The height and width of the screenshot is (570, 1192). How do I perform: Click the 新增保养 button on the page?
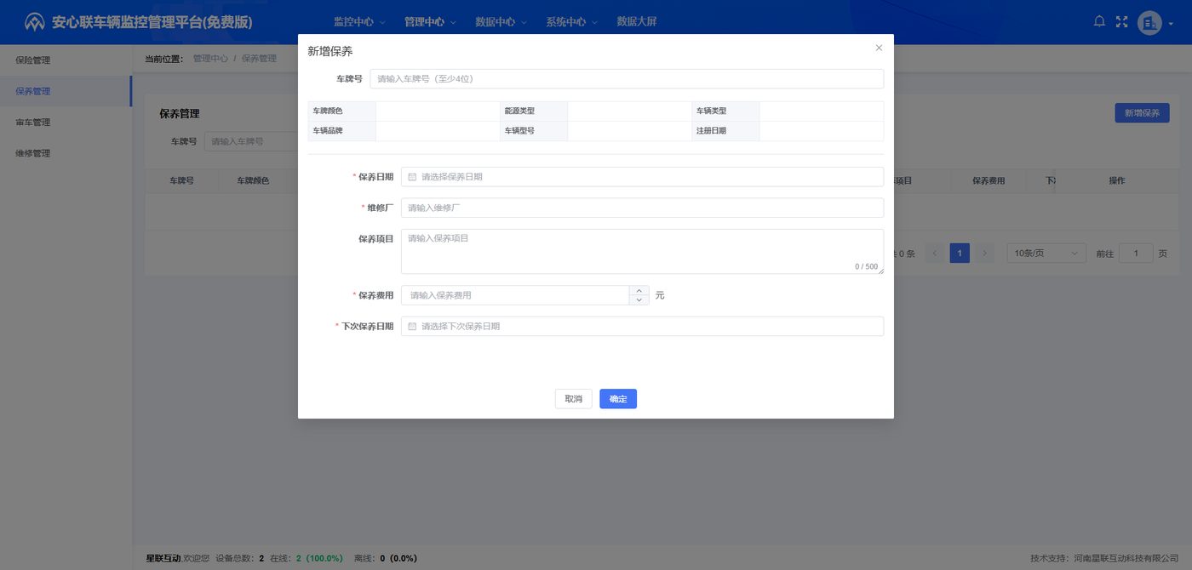(x=1142, y=113)
